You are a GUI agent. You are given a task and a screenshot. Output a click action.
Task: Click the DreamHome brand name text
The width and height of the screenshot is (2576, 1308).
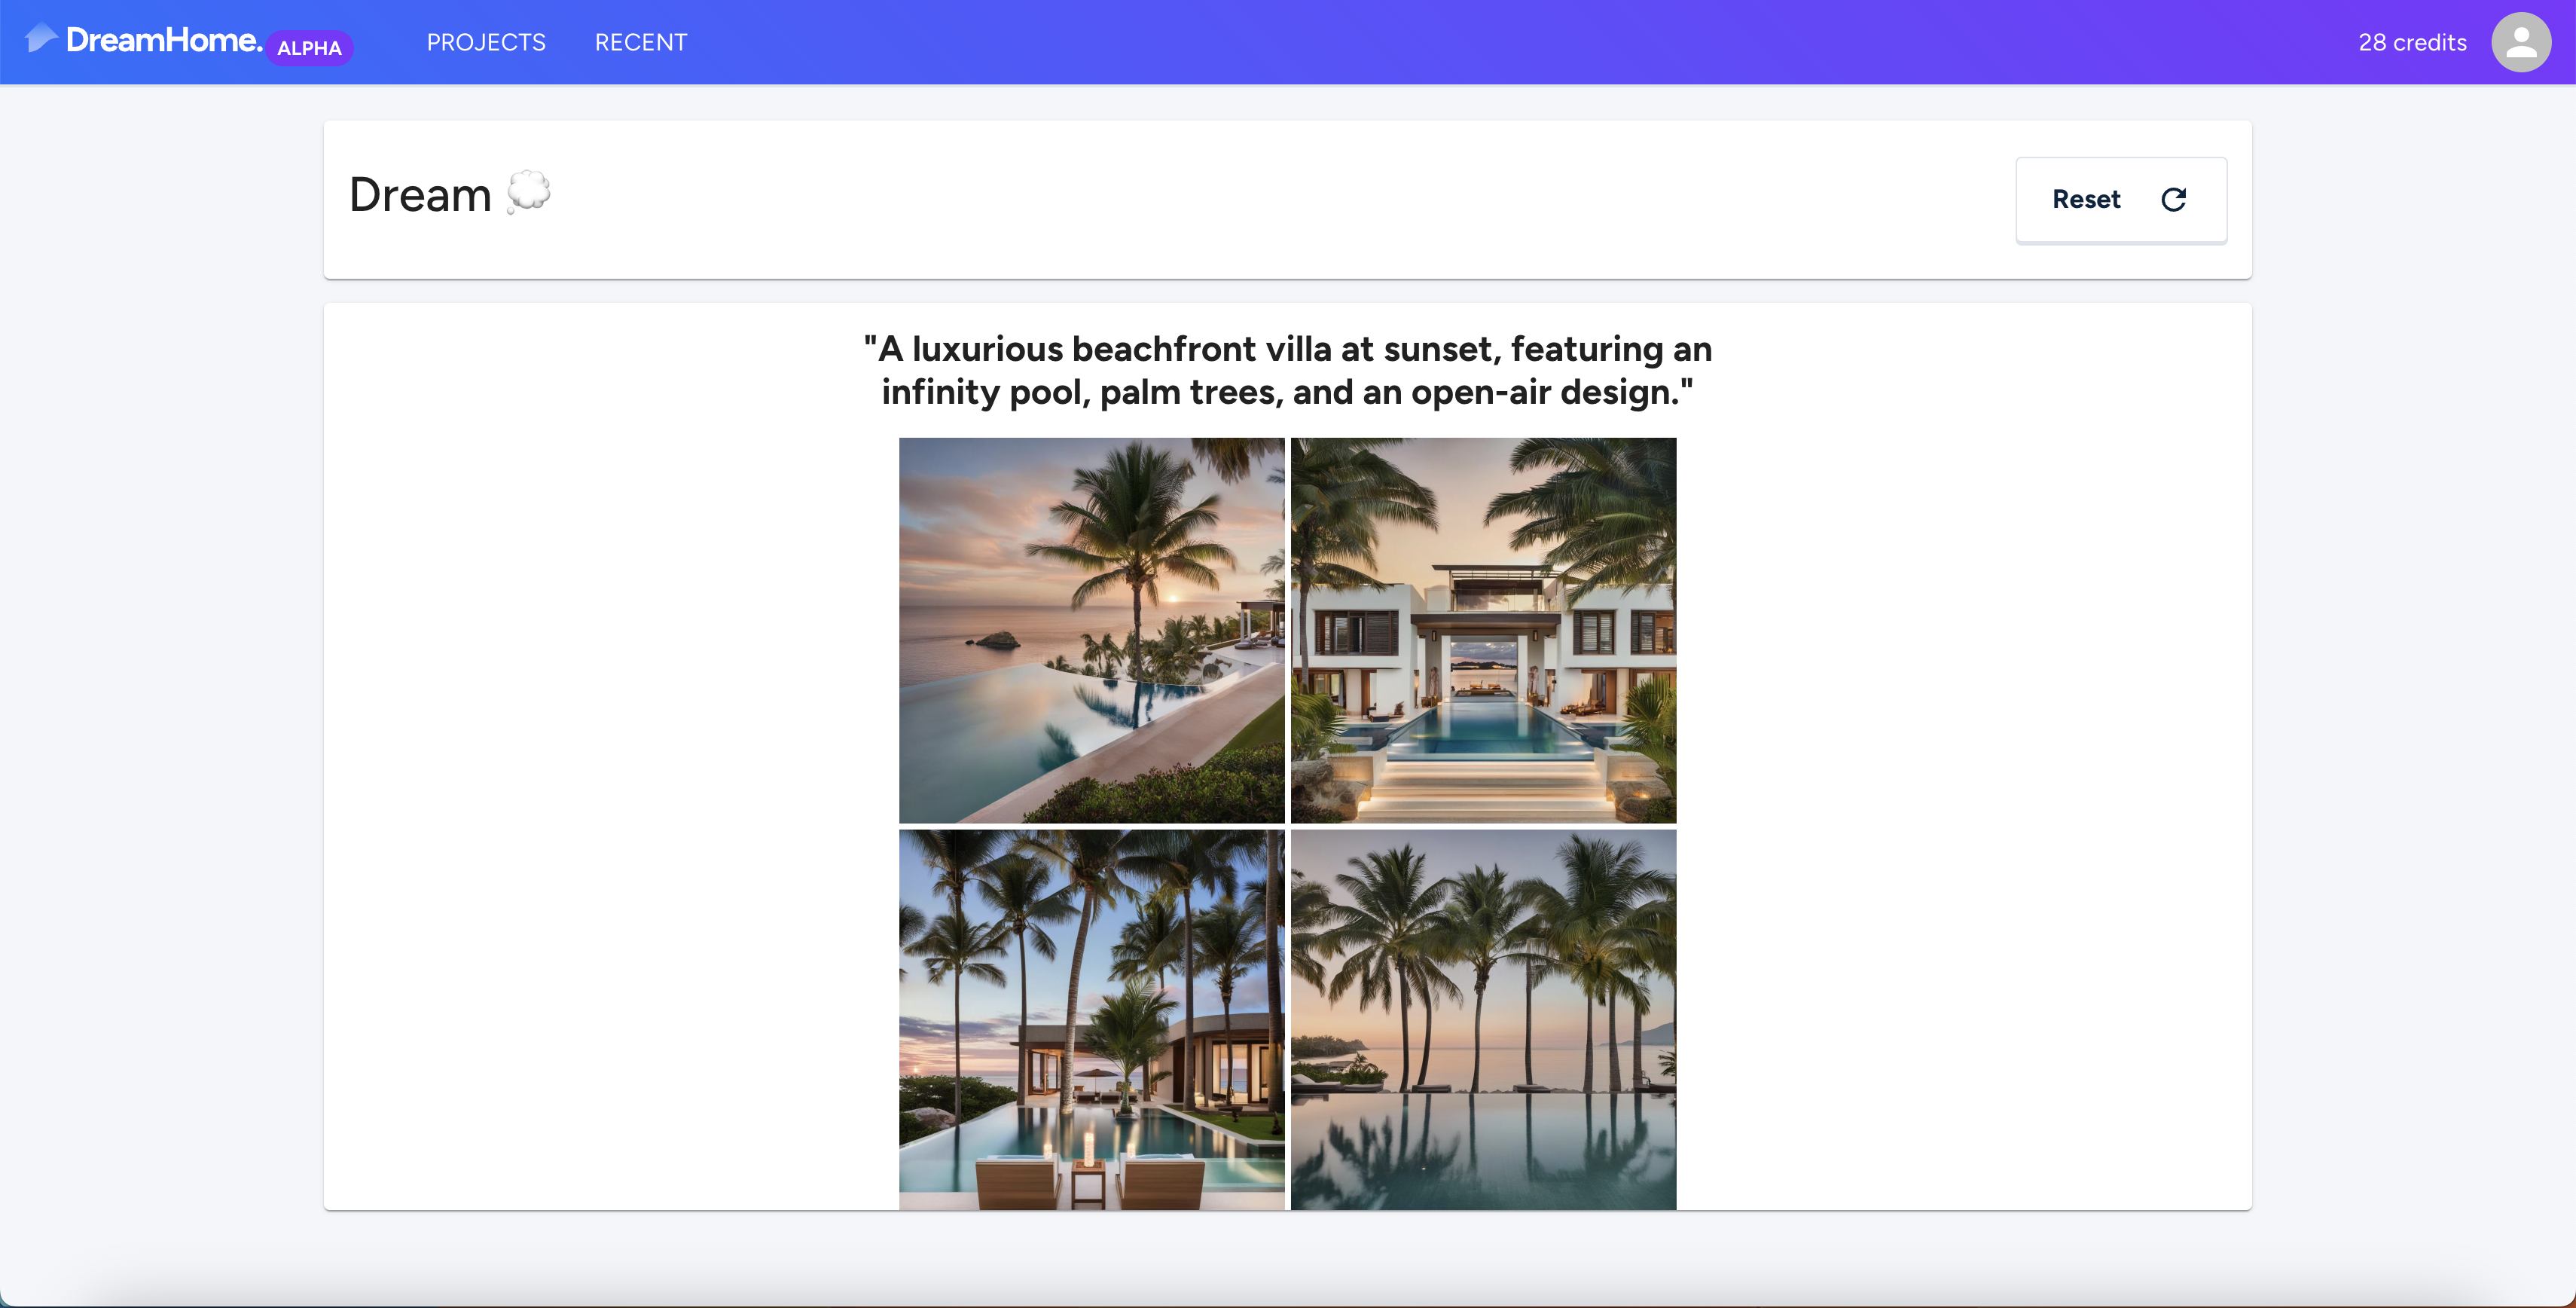pos(164,40)
